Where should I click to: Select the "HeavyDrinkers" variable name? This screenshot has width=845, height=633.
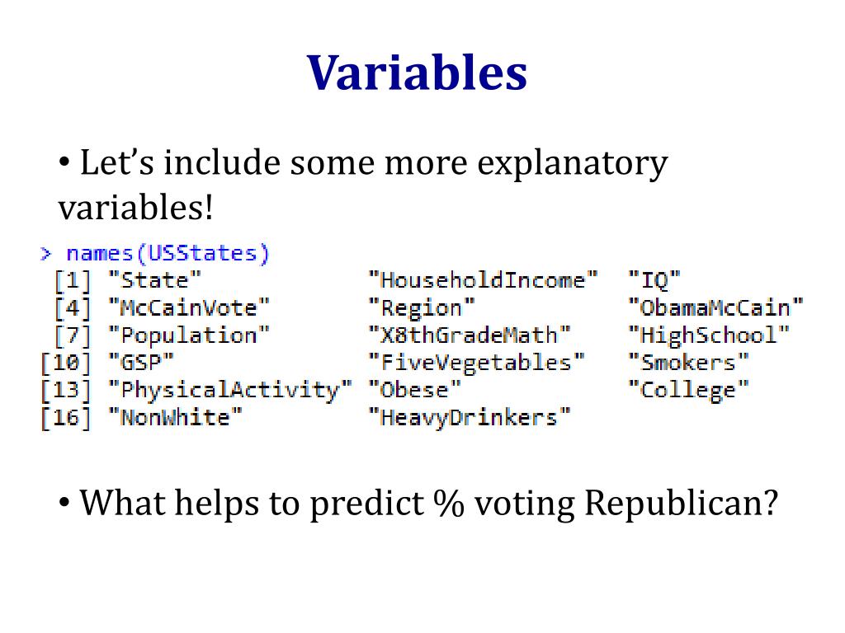point(470,417)
